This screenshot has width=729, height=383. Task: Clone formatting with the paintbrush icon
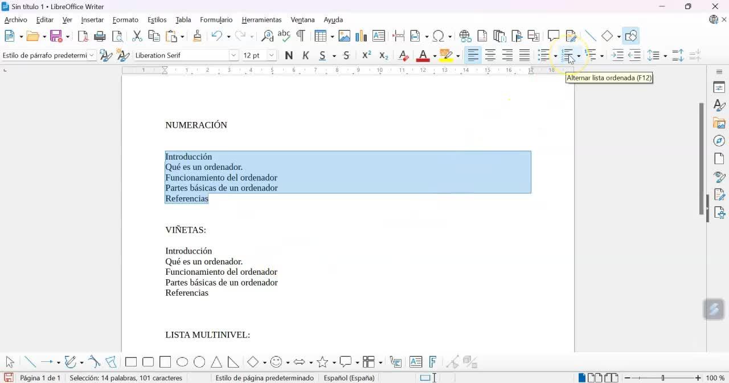click(x=197, y=36)
